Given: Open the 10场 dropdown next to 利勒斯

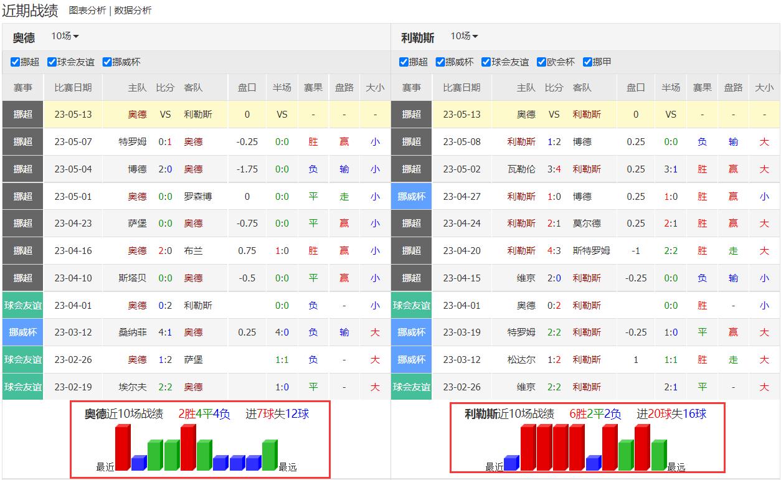Looking at the screenshot, I should coord(464,36).
